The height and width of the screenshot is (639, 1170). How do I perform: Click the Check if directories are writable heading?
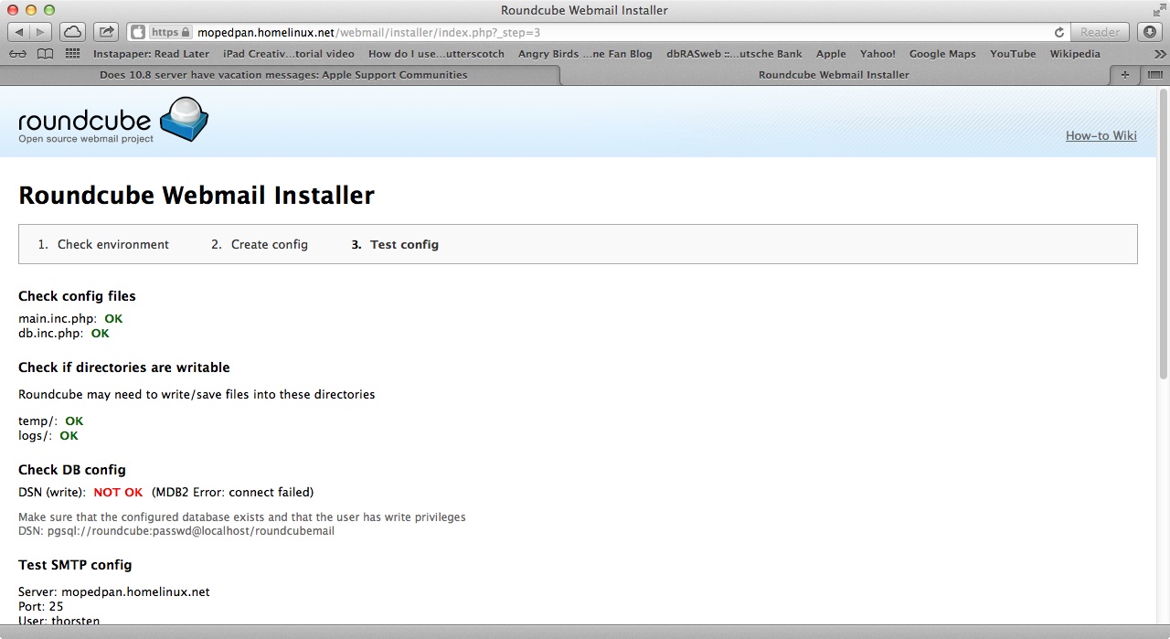tap(124, 367)
